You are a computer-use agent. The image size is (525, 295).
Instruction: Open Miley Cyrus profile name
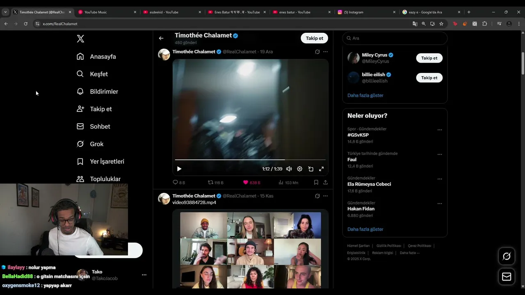coord(374,55)
